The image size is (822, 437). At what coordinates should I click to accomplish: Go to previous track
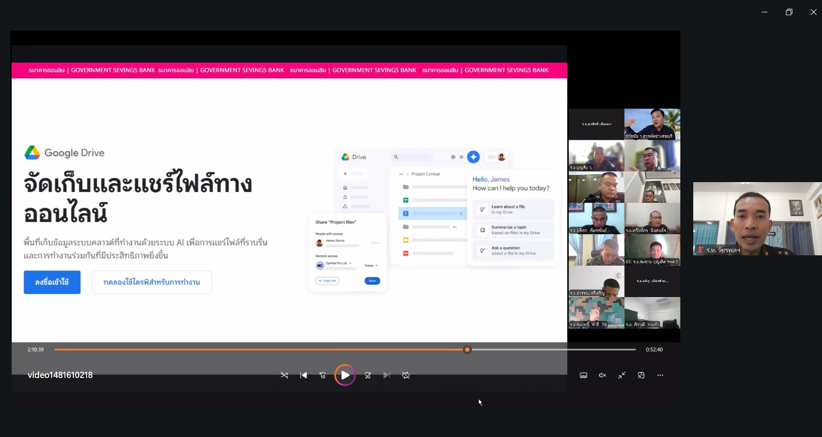(x=304, y=375)
